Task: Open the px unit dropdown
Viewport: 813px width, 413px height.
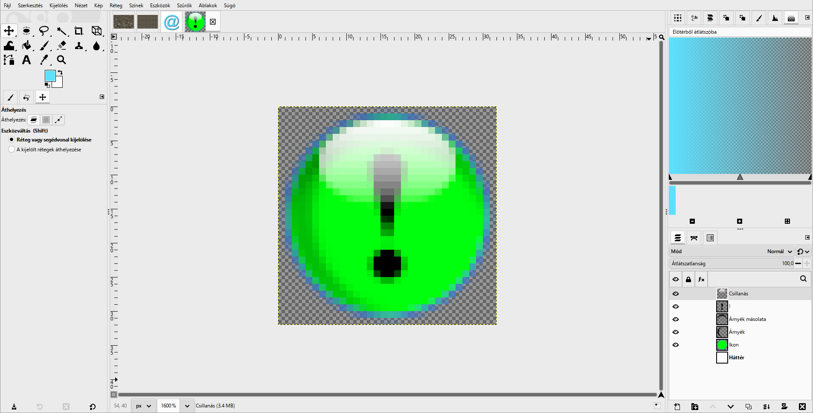Action: pos(143,406)
